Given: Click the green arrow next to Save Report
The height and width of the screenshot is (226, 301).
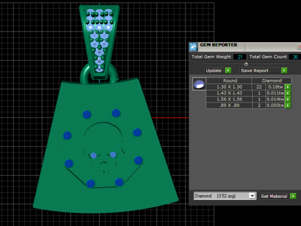Looking at the screenshot, I should tap(284, 70).
